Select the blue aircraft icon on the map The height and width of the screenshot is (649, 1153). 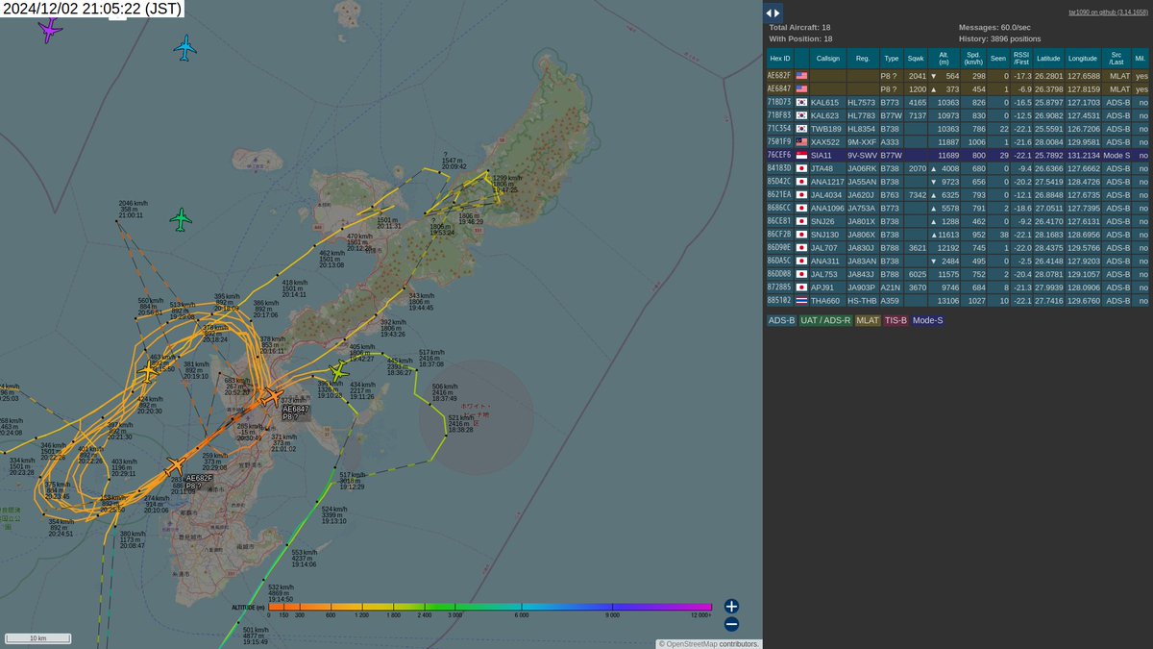tap(185, 47)
